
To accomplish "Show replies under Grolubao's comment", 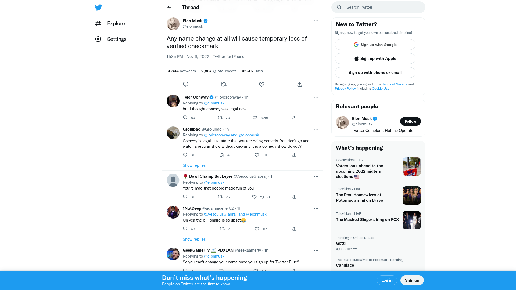I will pyautogui.click(x=194, y=165).
